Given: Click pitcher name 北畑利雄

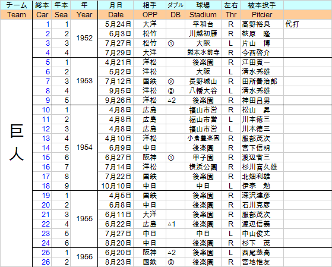Looking at the screenshot, I should tap(256, 177).
